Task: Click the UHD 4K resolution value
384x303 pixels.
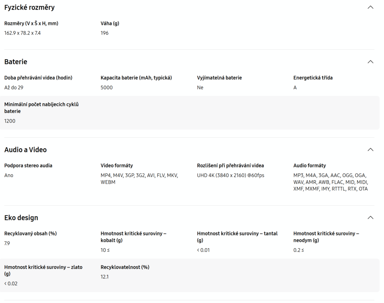Action: [231, 175]
